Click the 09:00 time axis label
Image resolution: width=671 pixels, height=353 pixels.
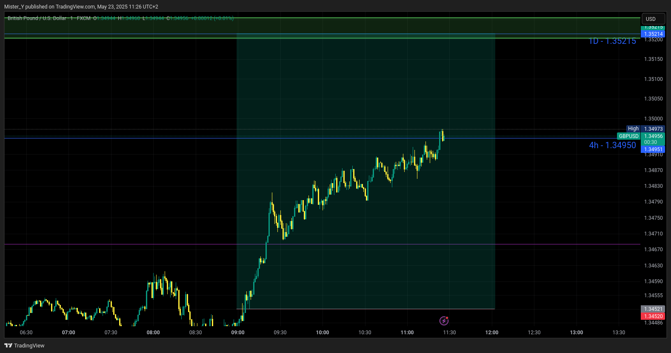pyautogui.click(x=238, y=333)
